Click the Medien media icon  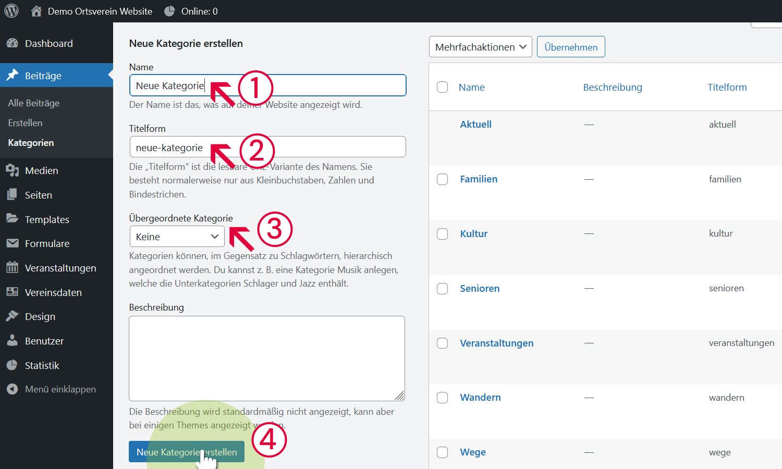tap(13, 170)
